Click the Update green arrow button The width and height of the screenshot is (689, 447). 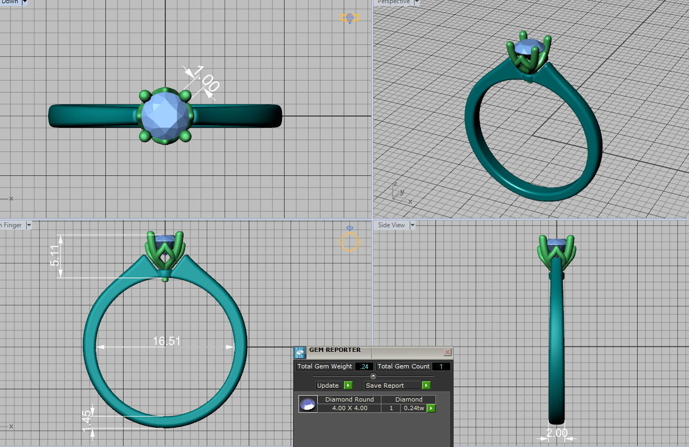tap(348, 385)
